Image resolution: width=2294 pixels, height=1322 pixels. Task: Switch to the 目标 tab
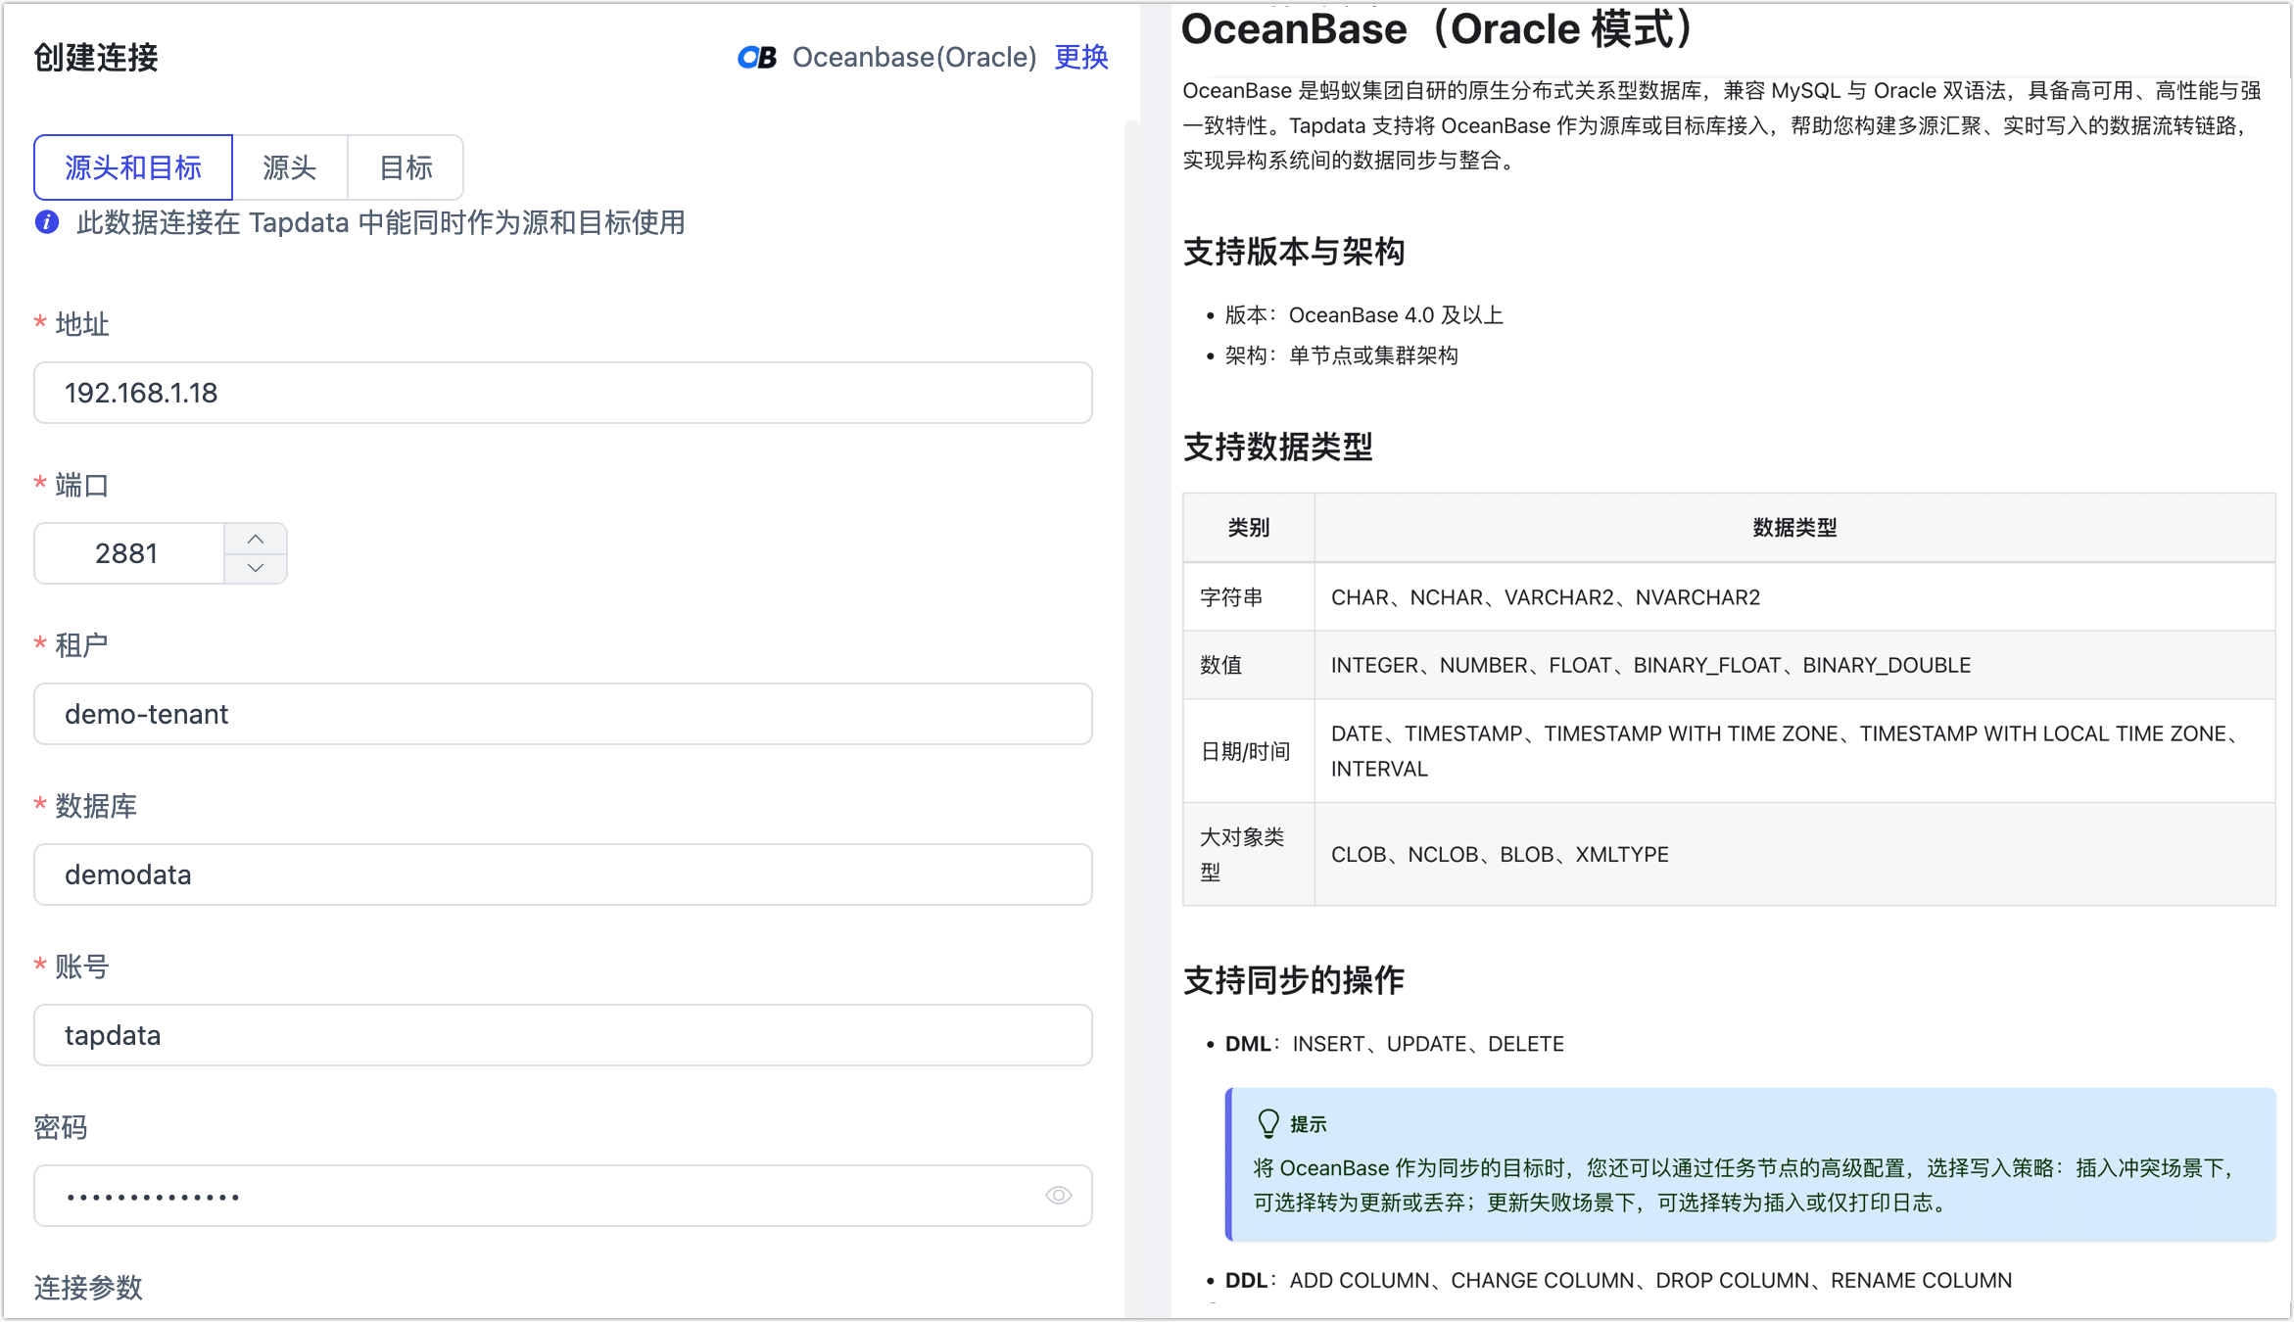click(405, 167)
